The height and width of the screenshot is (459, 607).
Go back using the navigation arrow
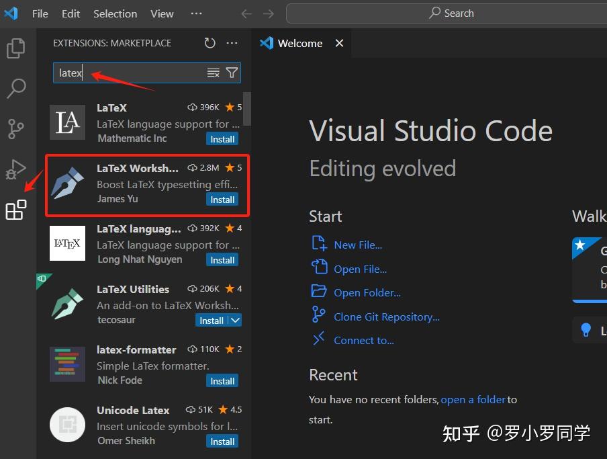tap(246, 13)
